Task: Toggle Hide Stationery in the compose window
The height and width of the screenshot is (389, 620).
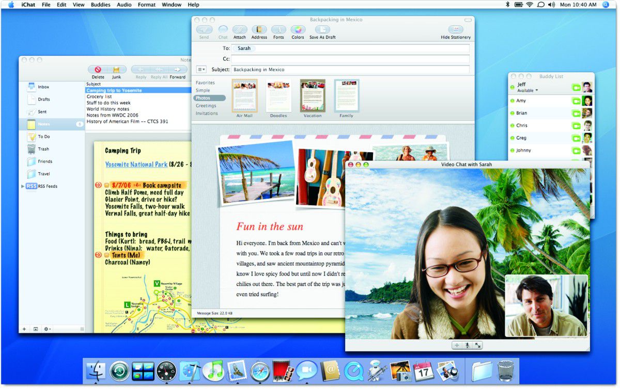Action: tap(456, 29)
